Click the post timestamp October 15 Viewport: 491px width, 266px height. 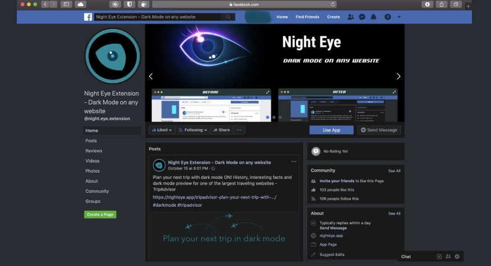188,168
